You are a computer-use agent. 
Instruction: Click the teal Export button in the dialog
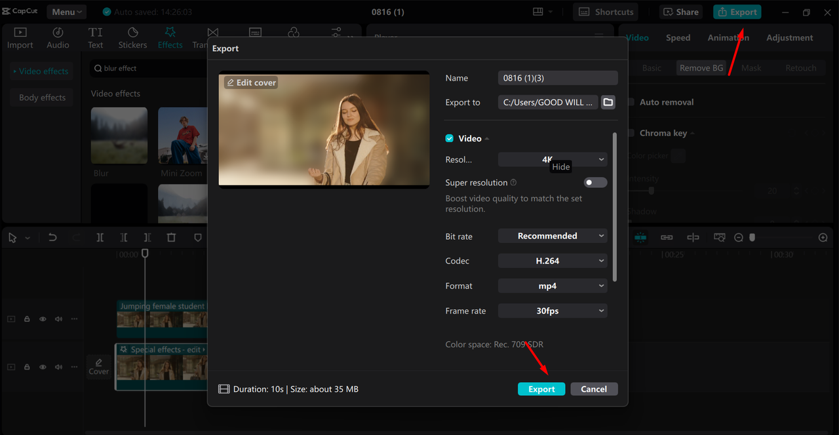[x=541, y=389]
